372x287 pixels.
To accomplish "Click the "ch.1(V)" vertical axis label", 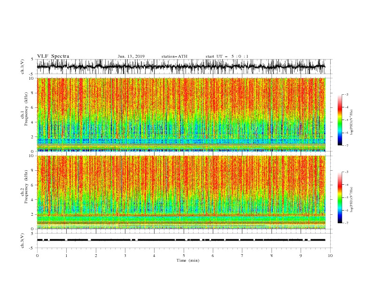I will point(23,67).
